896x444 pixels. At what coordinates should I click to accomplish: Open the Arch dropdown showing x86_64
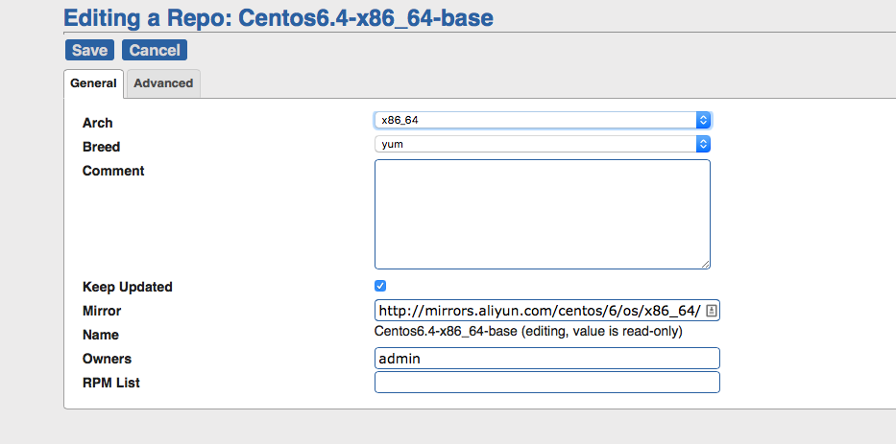pyautogui.click(x=543, y=120)
